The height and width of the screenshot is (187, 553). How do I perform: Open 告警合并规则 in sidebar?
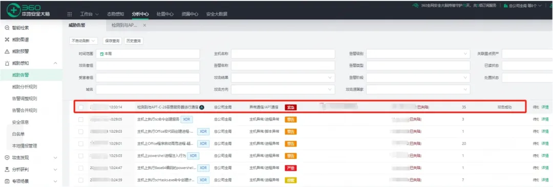click(x=25, y=111)
